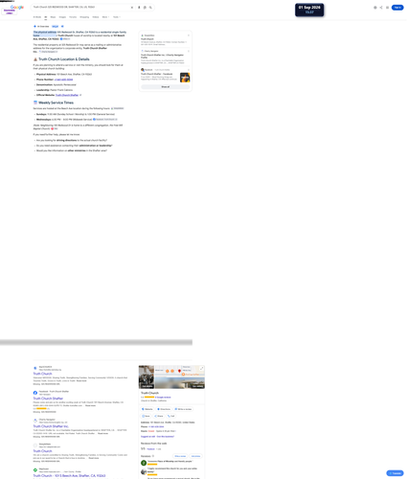Open the Google apps grid icon
The width and height of the screenshot is (409, 479).
tap(387, 8)
